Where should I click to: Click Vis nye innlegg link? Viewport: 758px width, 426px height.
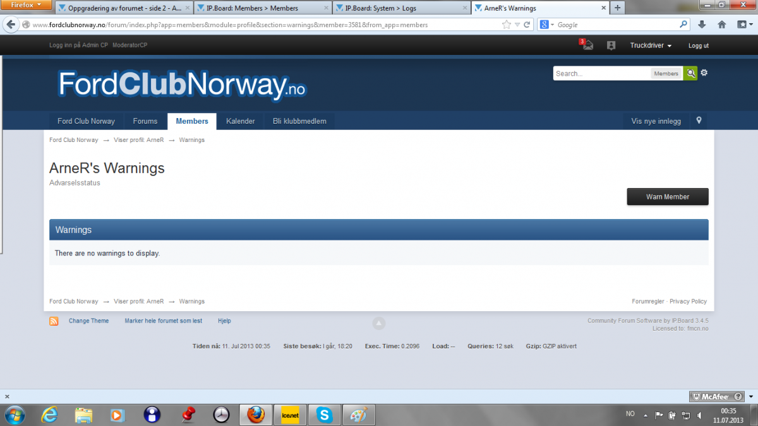pos(656,121)
